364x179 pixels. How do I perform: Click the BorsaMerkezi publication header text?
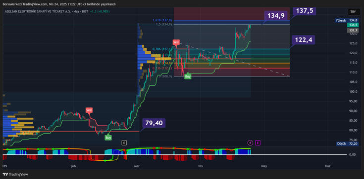coord(59,4)
